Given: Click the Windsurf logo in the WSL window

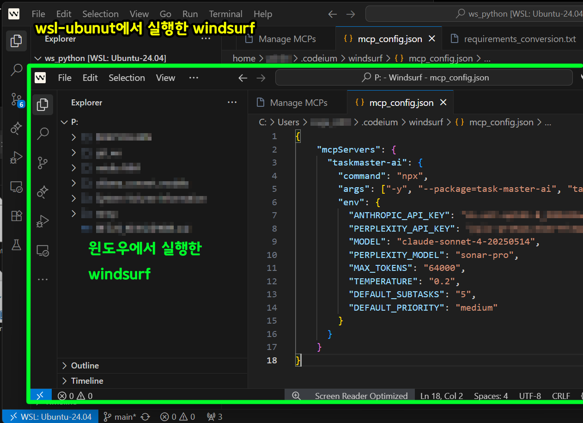Looking at the screenshot, I should point(14,14).
